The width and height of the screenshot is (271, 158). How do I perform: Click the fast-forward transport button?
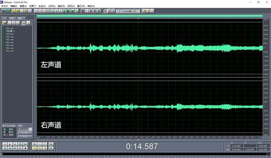(15, 148)
